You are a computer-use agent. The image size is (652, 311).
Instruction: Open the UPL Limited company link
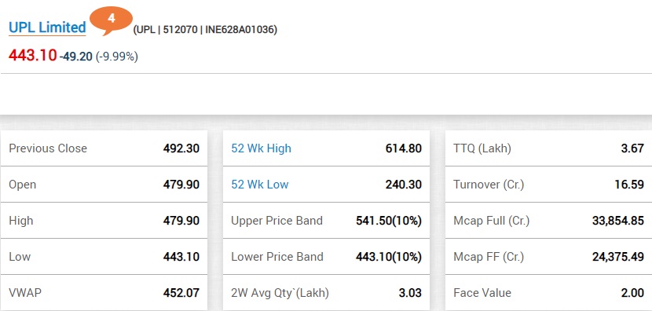coord(47,27)
